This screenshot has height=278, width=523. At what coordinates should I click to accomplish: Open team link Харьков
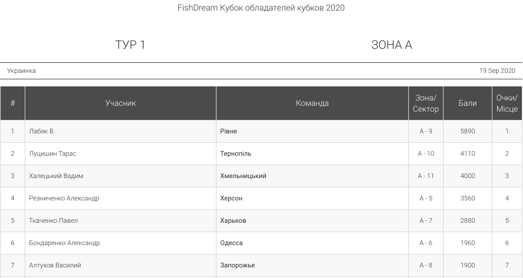point(233,220)
